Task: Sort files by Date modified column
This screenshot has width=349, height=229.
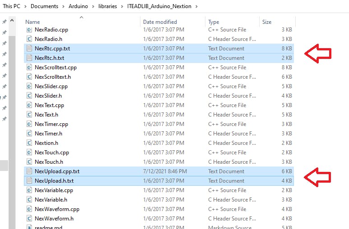Action: [x=160, y=22]
